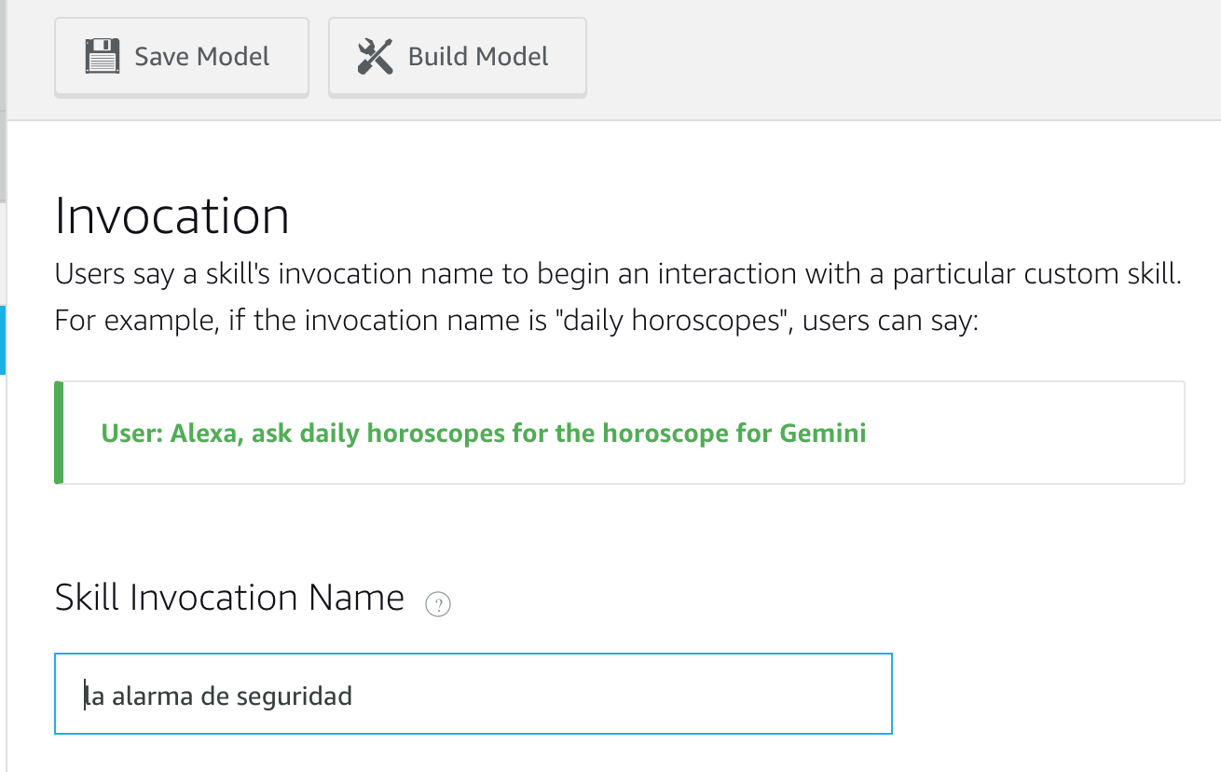Click the 'Build Model' text label
The height and width of the screenshot is (772, 1221).
coord(478,57)
